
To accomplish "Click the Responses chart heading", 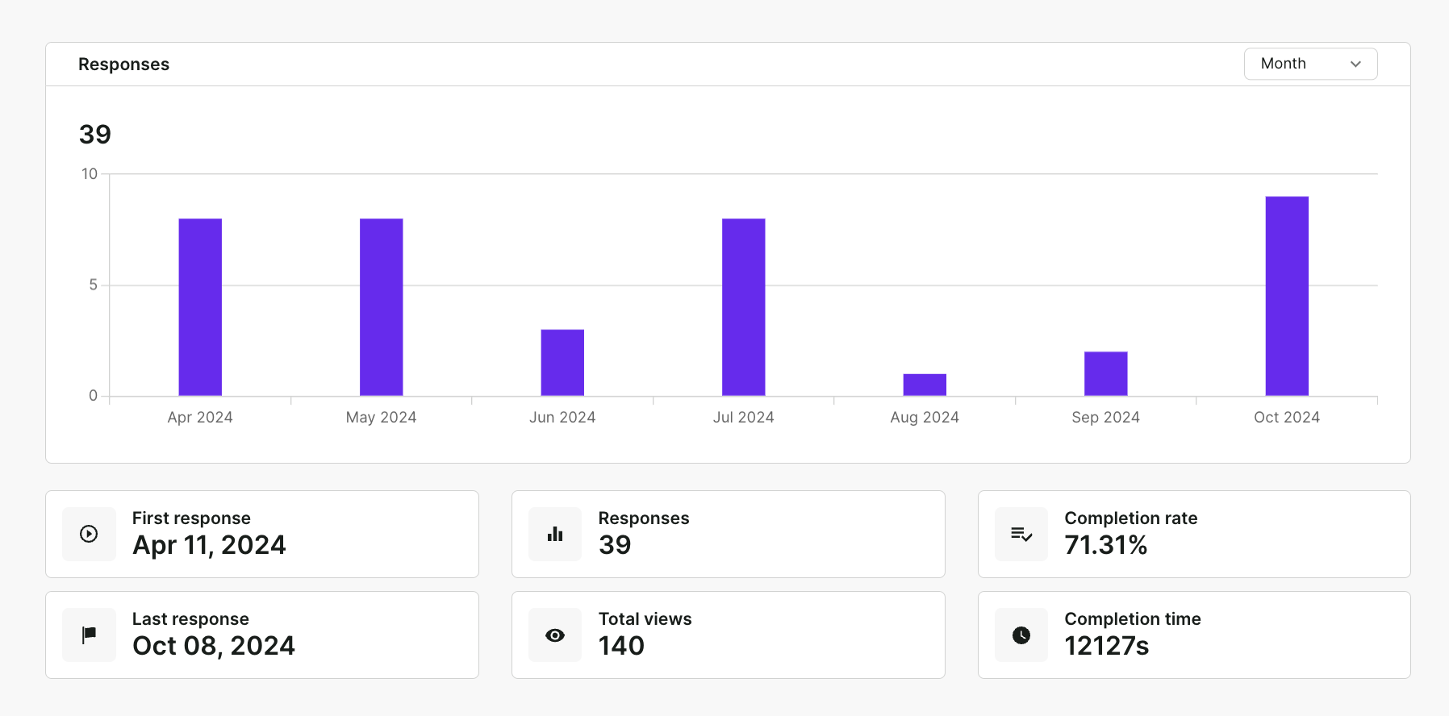I will [123, 65].
